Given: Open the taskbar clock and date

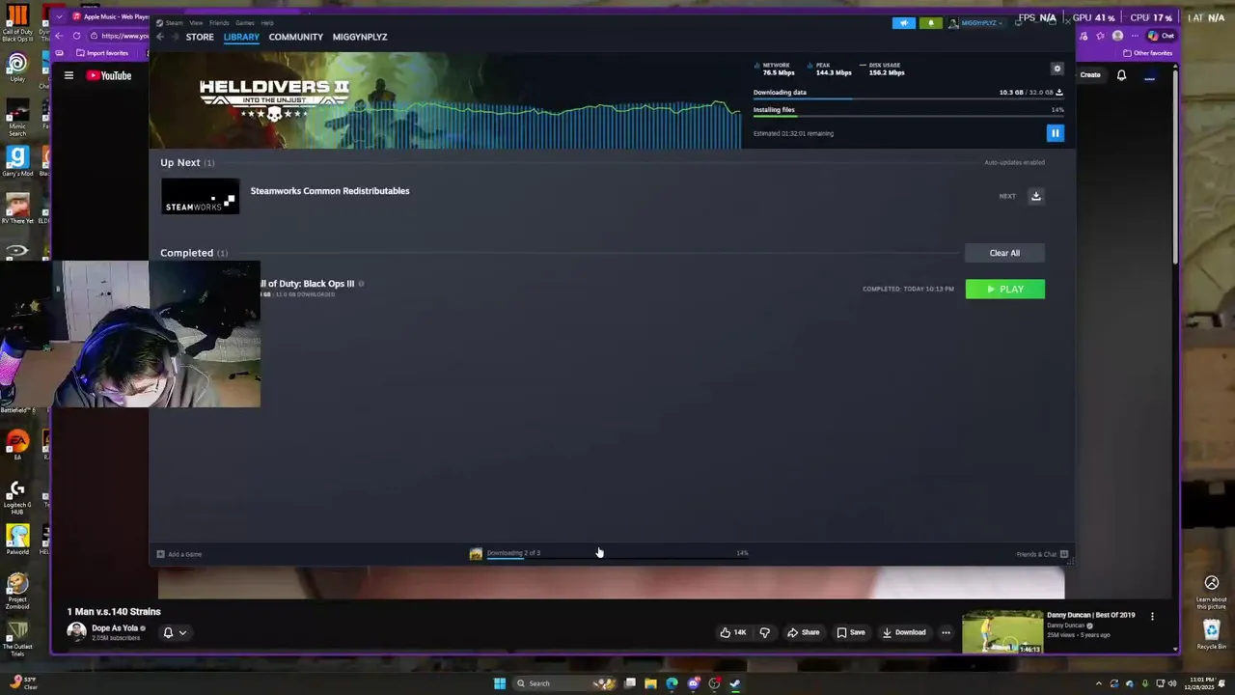Looking at the screenshot, I should tap(1200, 683).
